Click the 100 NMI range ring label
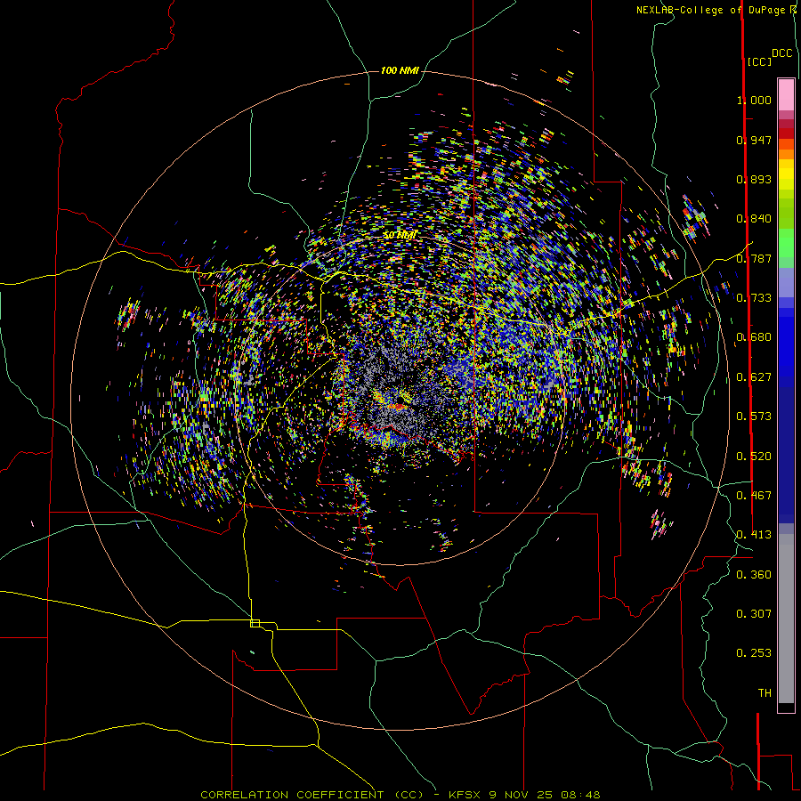Screen dimensions: 801x801 coord(400,70)
